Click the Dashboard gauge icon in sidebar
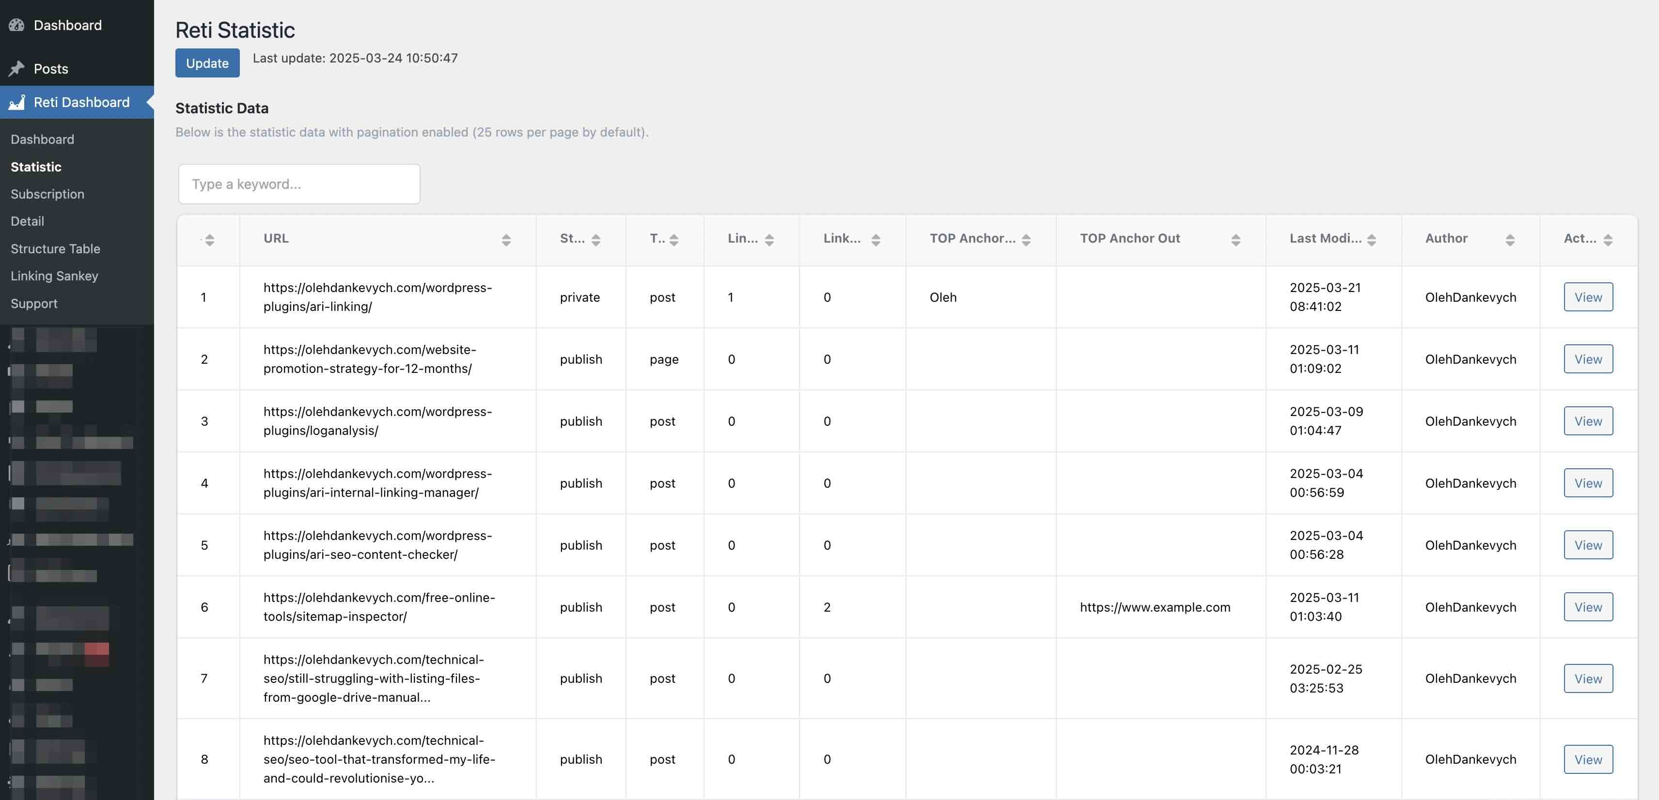 [x=17, y=25]
